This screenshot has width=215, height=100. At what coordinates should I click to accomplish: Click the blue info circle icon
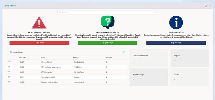click(x=176, y=22)
